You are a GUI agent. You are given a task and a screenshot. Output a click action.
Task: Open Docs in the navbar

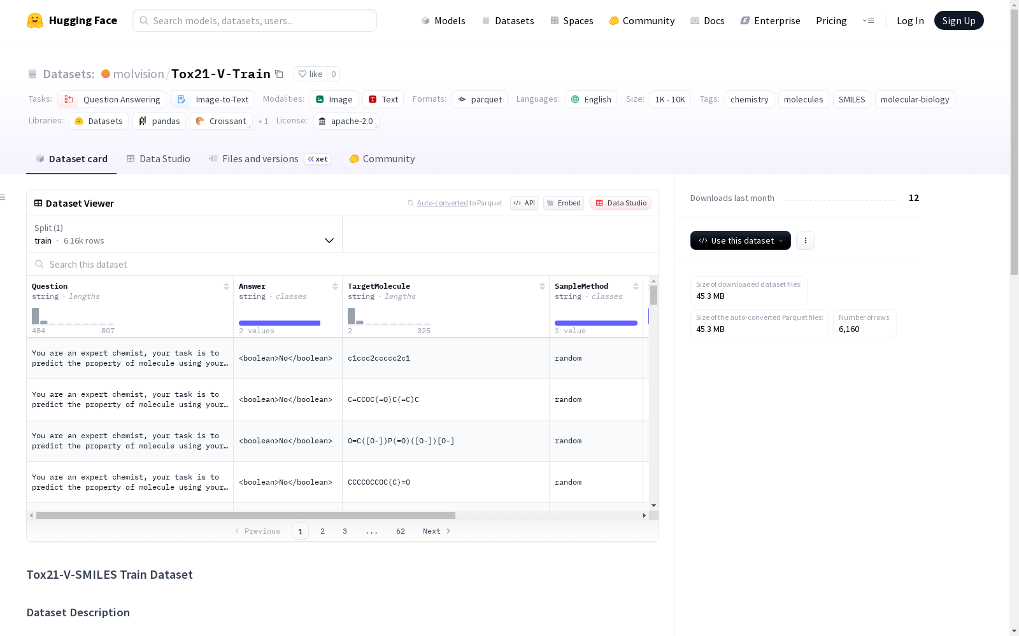coord(708,20)
